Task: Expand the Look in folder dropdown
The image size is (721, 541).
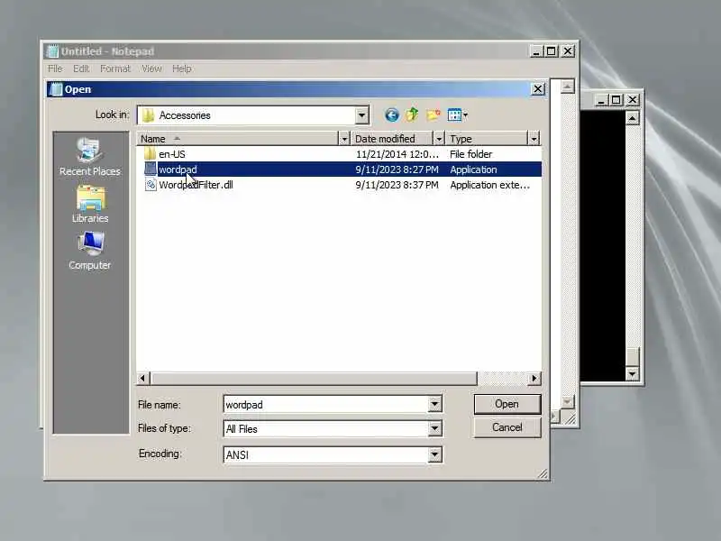Action: tap(362, 115)
